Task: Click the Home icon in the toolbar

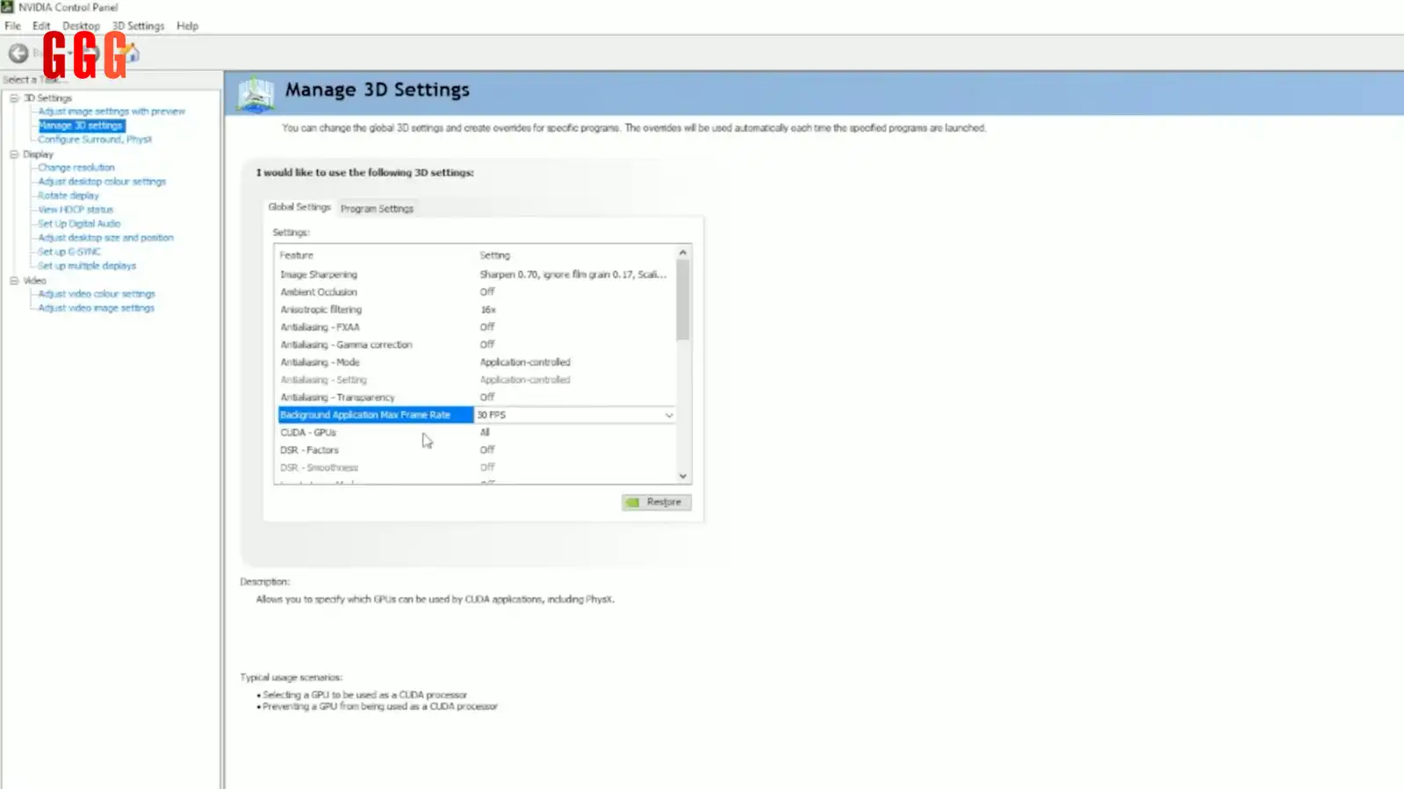Action: tap(131, 54)
